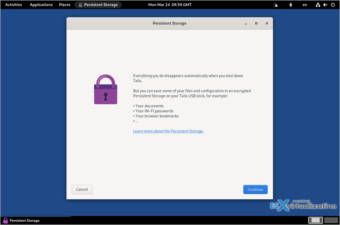Open the clock and calendar panel
340x225 pixels.
[x=170, y=5]
